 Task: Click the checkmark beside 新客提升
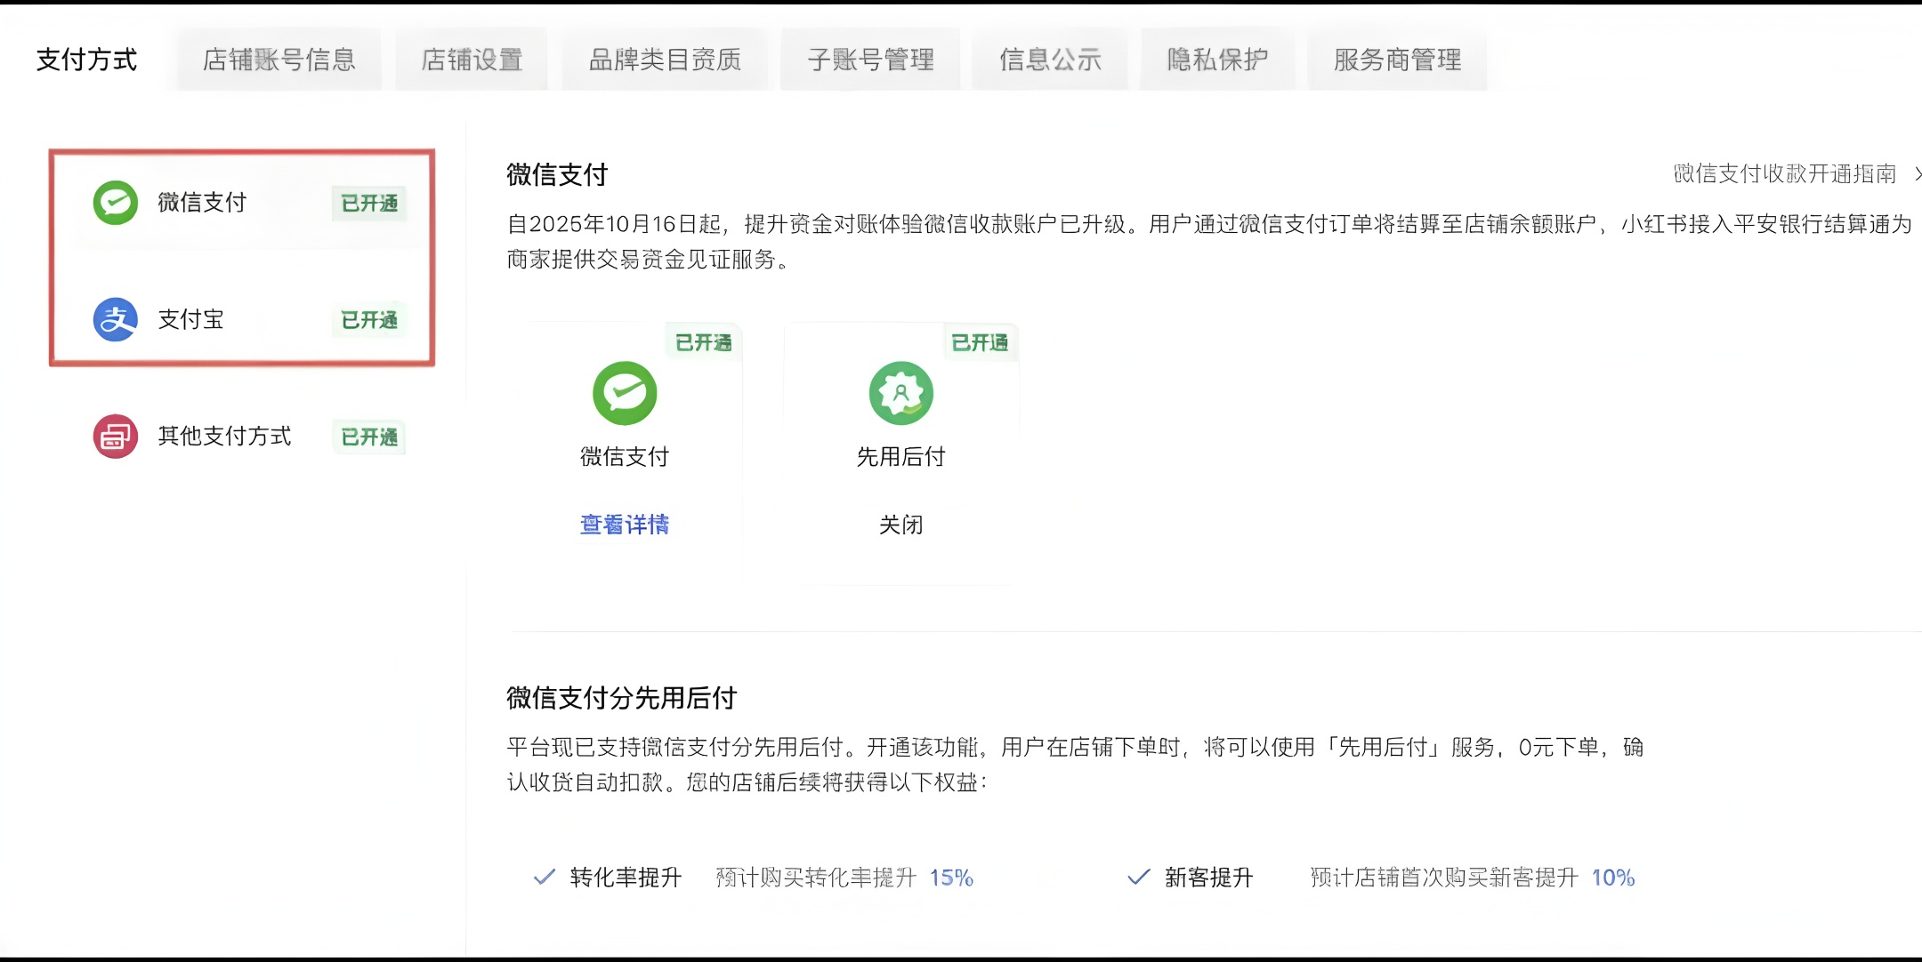(1138, 878)
